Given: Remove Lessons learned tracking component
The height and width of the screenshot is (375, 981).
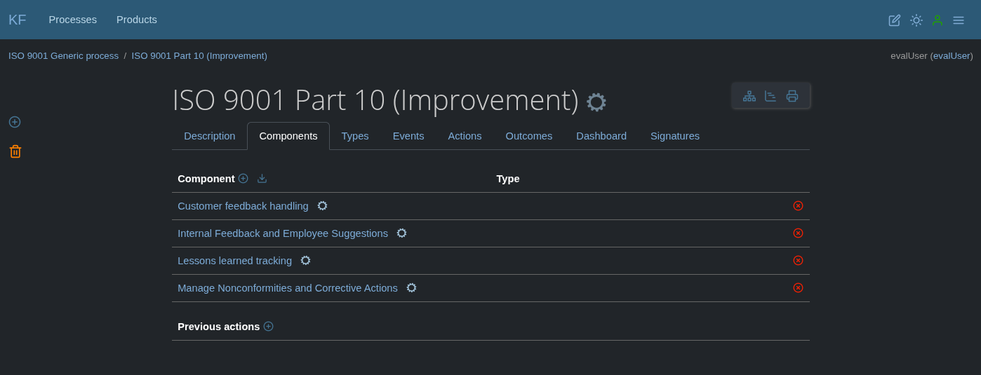Looking at the screenshot, I should pyautogui.click(x=798, y=261).
